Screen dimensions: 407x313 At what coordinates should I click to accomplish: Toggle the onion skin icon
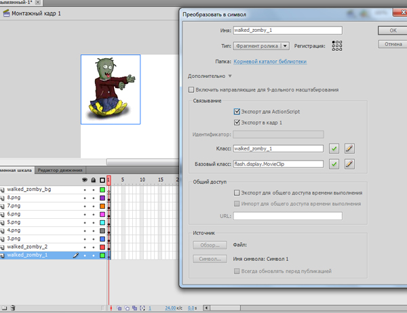coord(119,308)
